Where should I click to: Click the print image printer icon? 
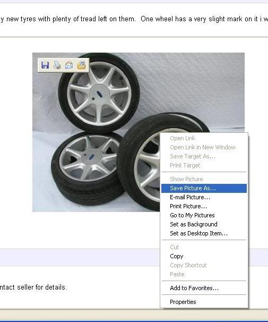point(57,65)
